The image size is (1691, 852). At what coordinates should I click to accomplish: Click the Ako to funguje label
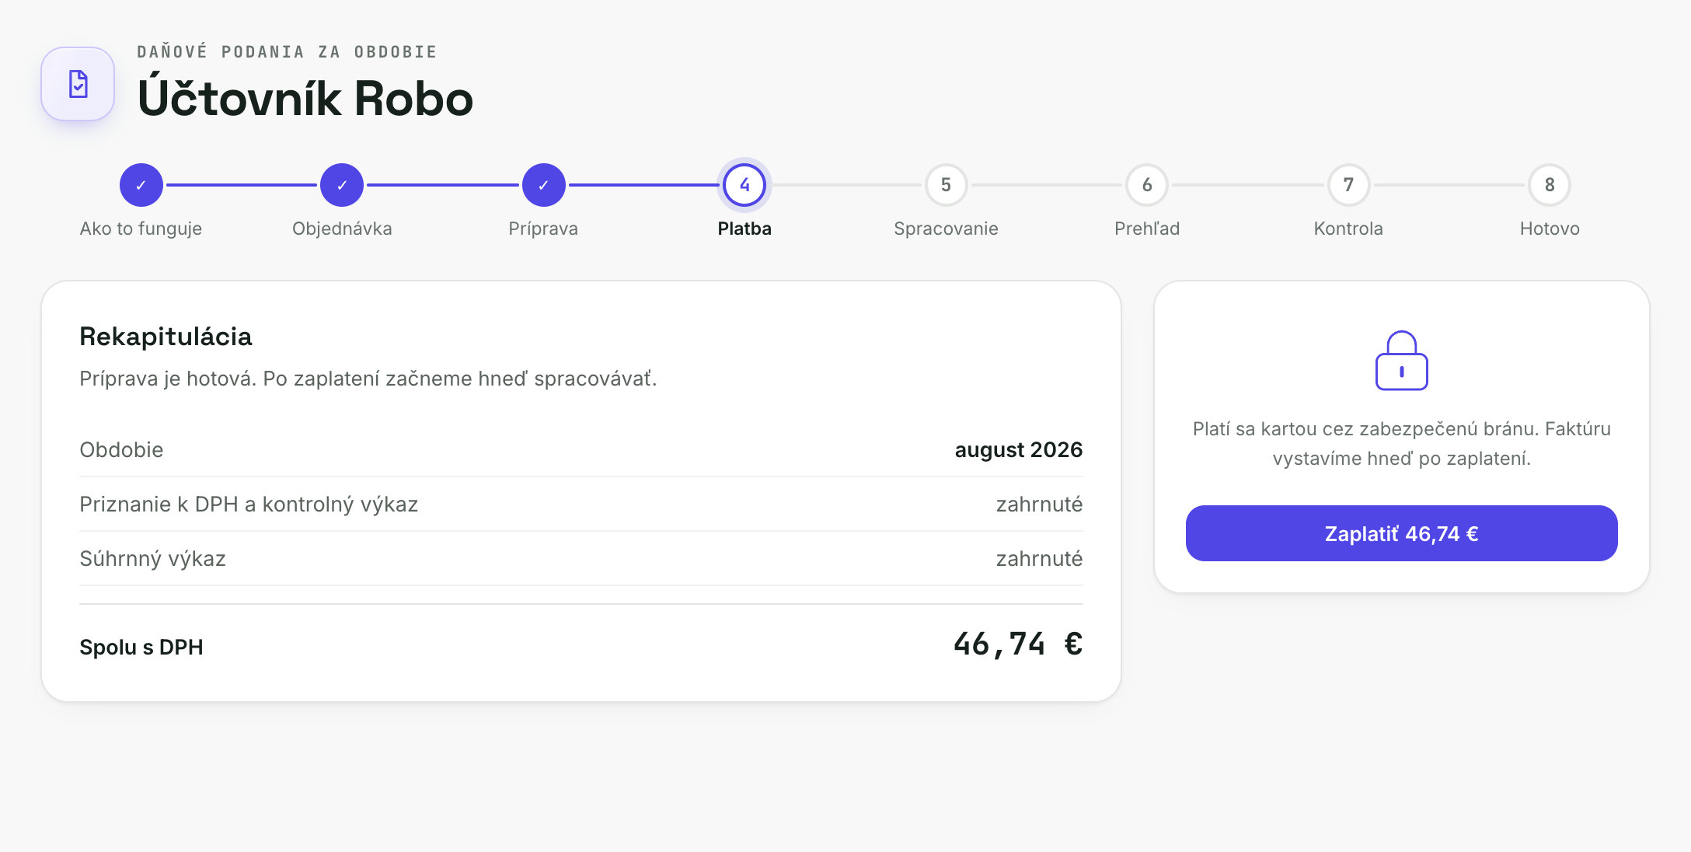pyautogui.click(x=141, y=229)
